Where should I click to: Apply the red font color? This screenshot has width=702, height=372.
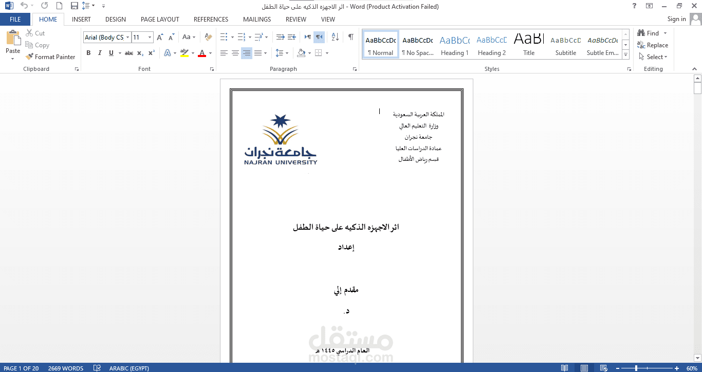point(202,53)
